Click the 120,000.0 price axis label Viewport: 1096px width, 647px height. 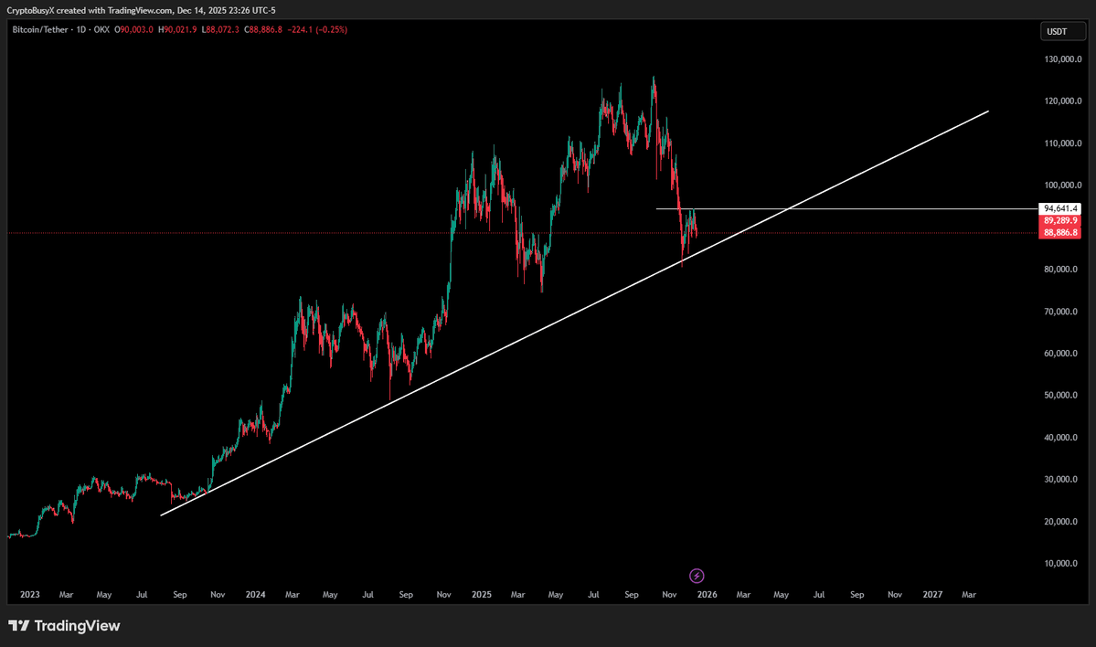click(1063, 101)
